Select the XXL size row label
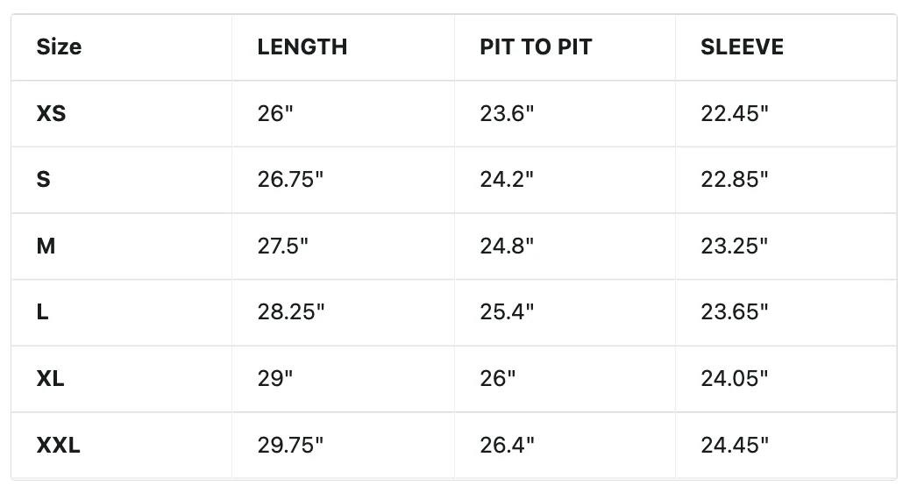Viewport: 910px width, 493px height. [x=58, y=446]
